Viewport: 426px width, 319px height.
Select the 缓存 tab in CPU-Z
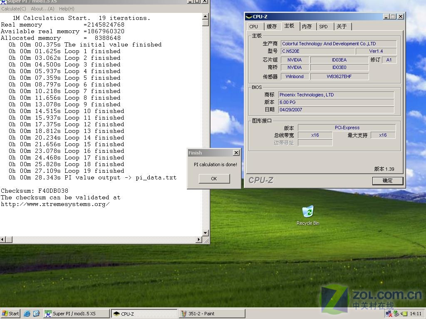tap(272, 27)
